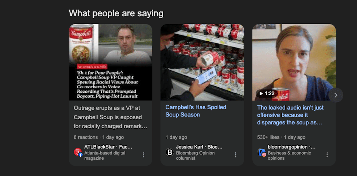Select the ATLBlackStar source name

pos(100,147)
